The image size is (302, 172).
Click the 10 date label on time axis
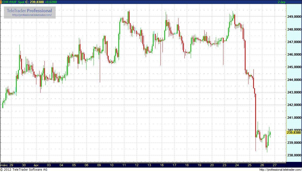pyautogui.click(x=112, y=165)
